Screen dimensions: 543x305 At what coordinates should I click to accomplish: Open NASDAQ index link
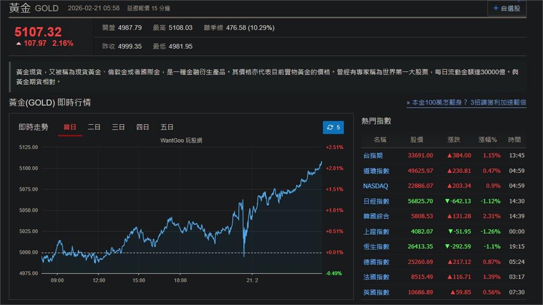coord(375,186)
